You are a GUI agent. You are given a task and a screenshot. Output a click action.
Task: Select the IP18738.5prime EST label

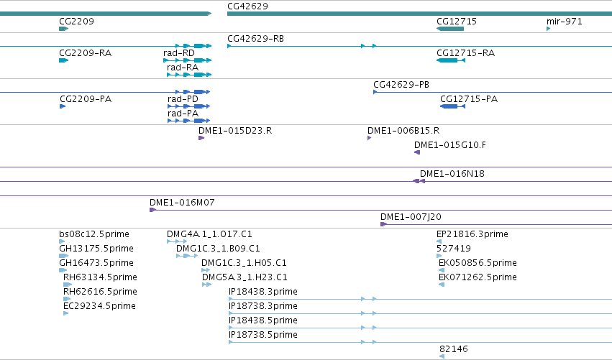263,335
